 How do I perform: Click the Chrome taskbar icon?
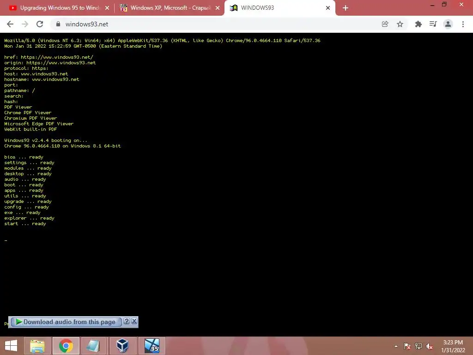pyautogui.click(x=66, y=346)
